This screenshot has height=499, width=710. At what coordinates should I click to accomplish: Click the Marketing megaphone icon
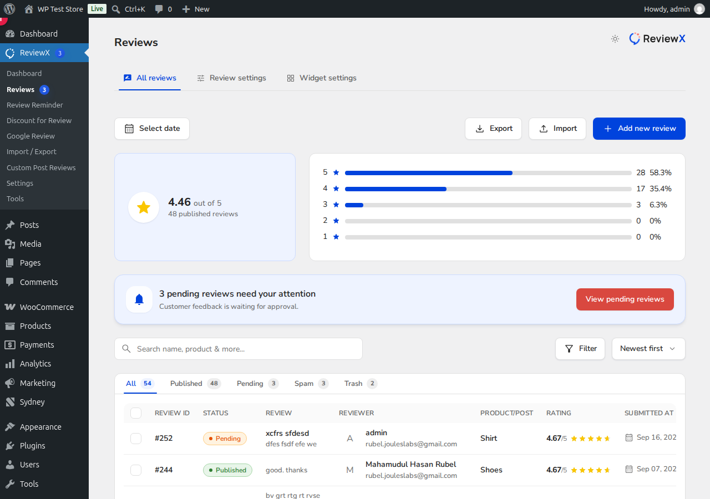coord(10,383)
